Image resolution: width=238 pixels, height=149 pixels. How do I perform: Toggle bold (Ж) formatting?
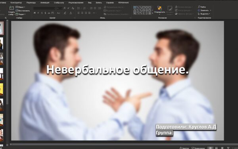[35, 13]
